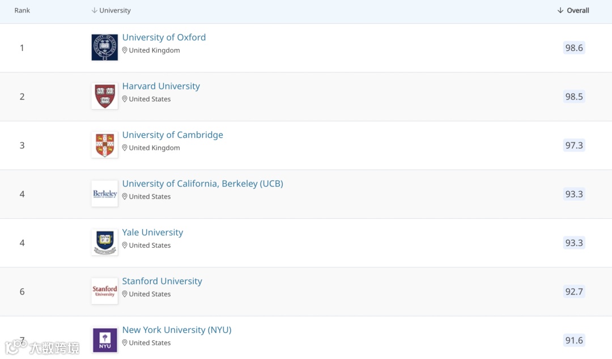
Task: Click the Berkeley wordmark logo
Action: [x=105, y=194]
